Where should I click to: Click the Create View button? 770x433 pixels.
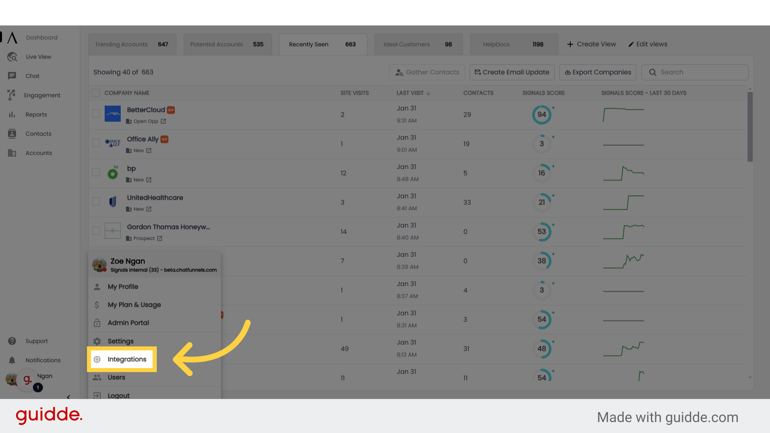(x=592, y=44)
